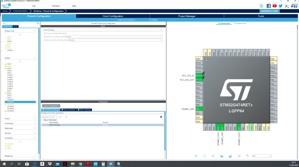Open the STM32CubeIDE taskbar icon

(x=96, y=164)
